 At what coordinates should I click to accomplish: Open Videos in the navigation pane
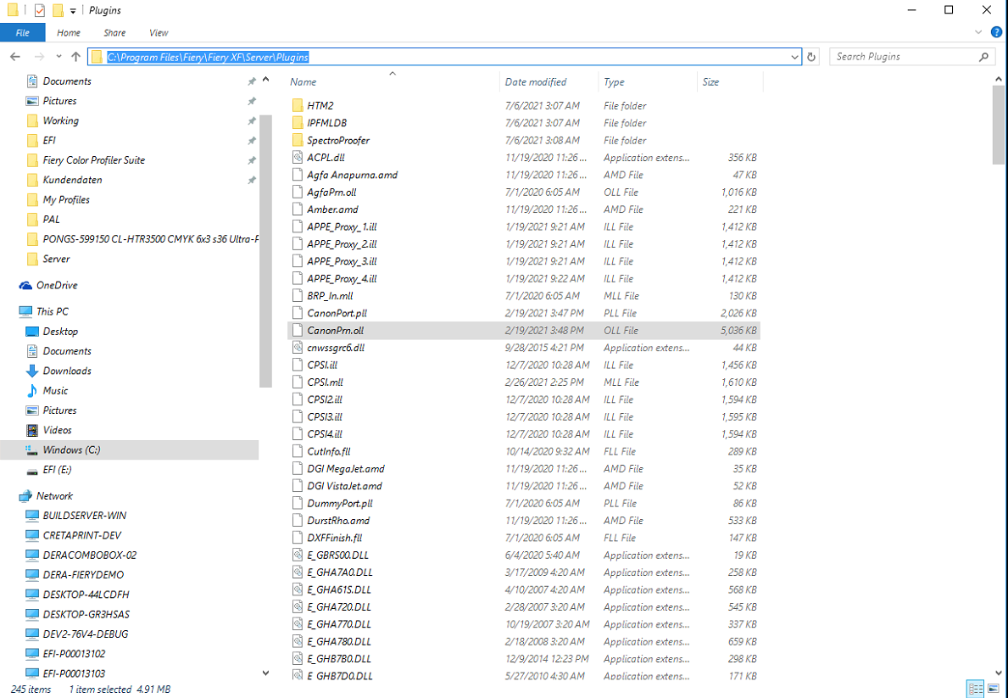57,430
